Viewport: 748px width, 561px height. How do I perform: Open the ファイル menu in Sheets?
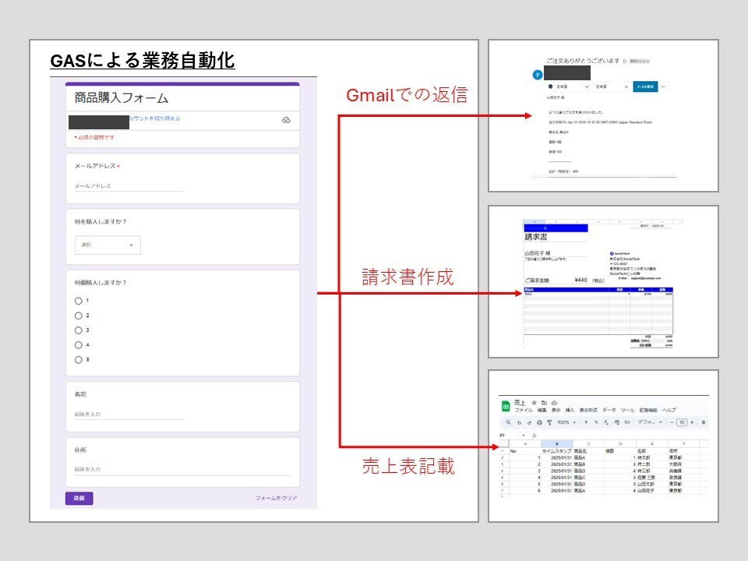click(x=524, y=410)
